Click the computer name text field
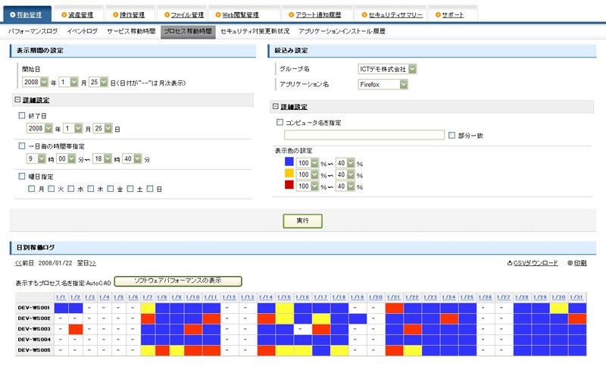This screenshot has width=606, height=373. pos(364,135)
